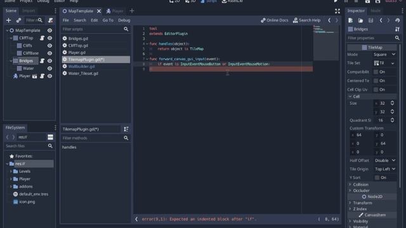Click the search icon in Filter scripts
The height and width of the screenshot is (228, 406).
(x=126, y=29)
